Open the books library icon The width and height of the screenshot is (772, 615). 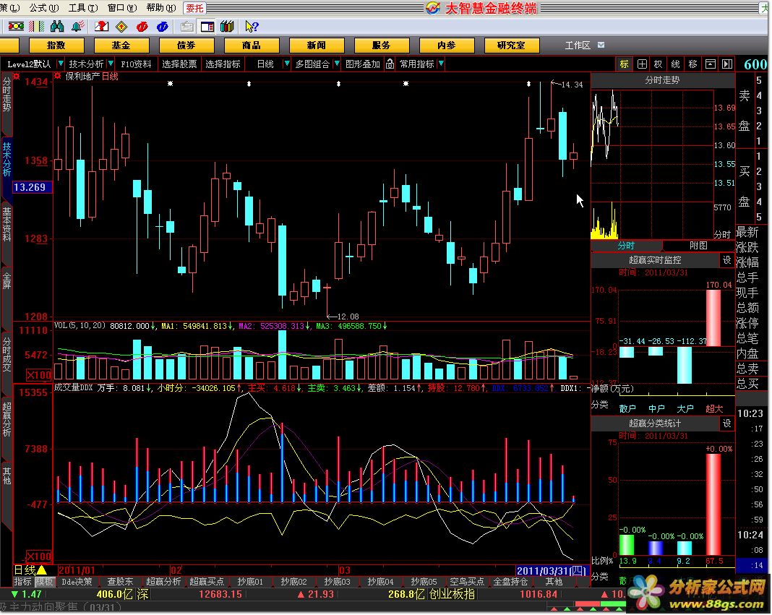(227, 27)
